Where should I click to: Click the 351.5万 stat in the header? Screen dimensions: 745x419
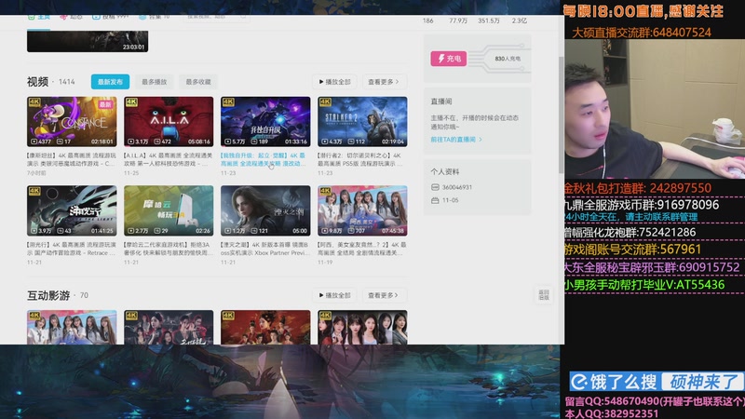488,20
